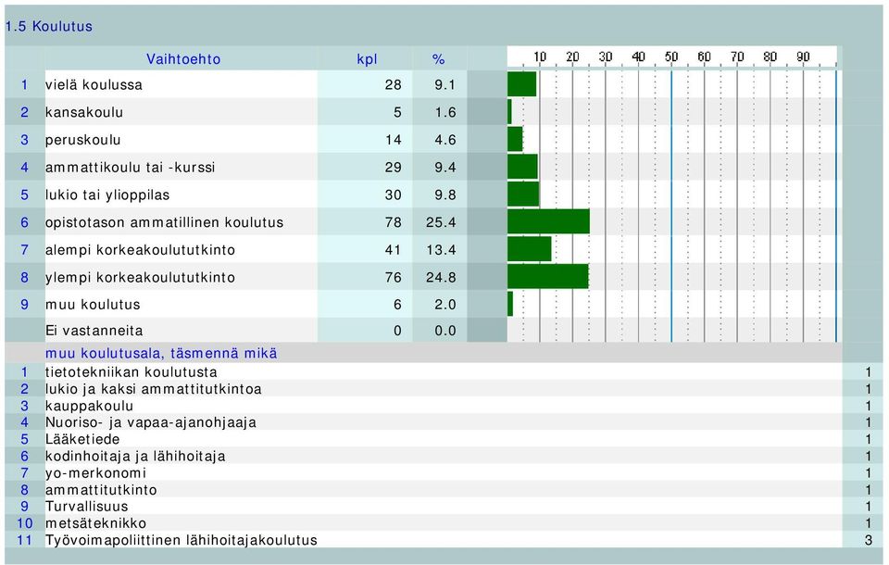
Task: Click percentage value 24.8
Action: click(x=441, y=277)
